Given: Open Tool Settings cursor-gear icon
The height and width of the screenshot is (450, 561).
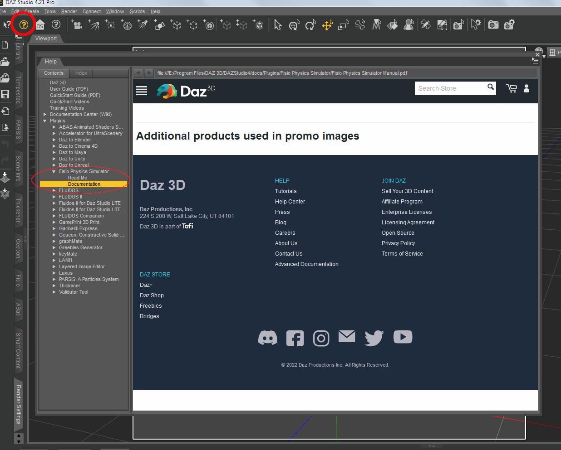Looking at the screenshot, I should pos(475,24).
